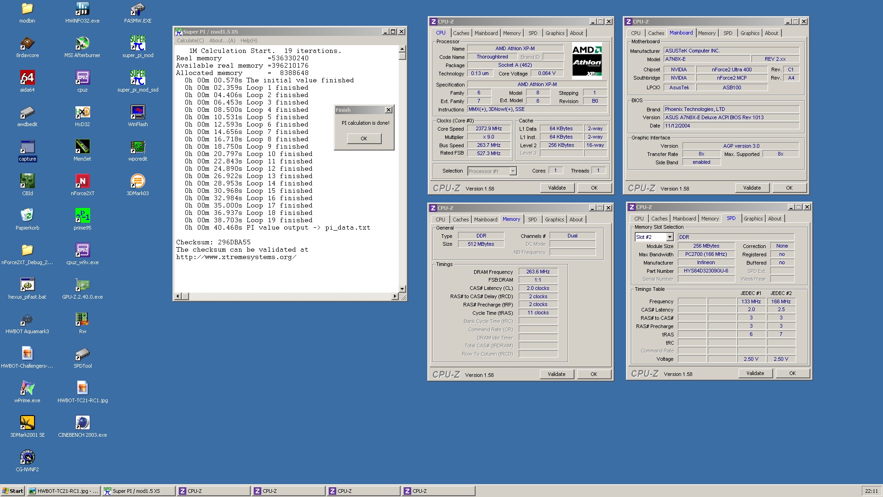The width and height of the screenshot is (883, 497).
Task: Click Validate in CPU tab CPU-Z window
Action: pos(556,188)
